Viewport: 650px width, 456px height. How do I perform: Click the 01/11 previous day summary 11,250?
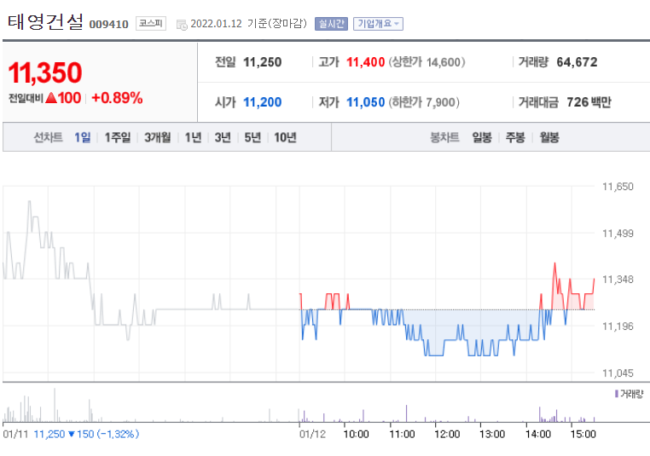(x=49, y=434)
